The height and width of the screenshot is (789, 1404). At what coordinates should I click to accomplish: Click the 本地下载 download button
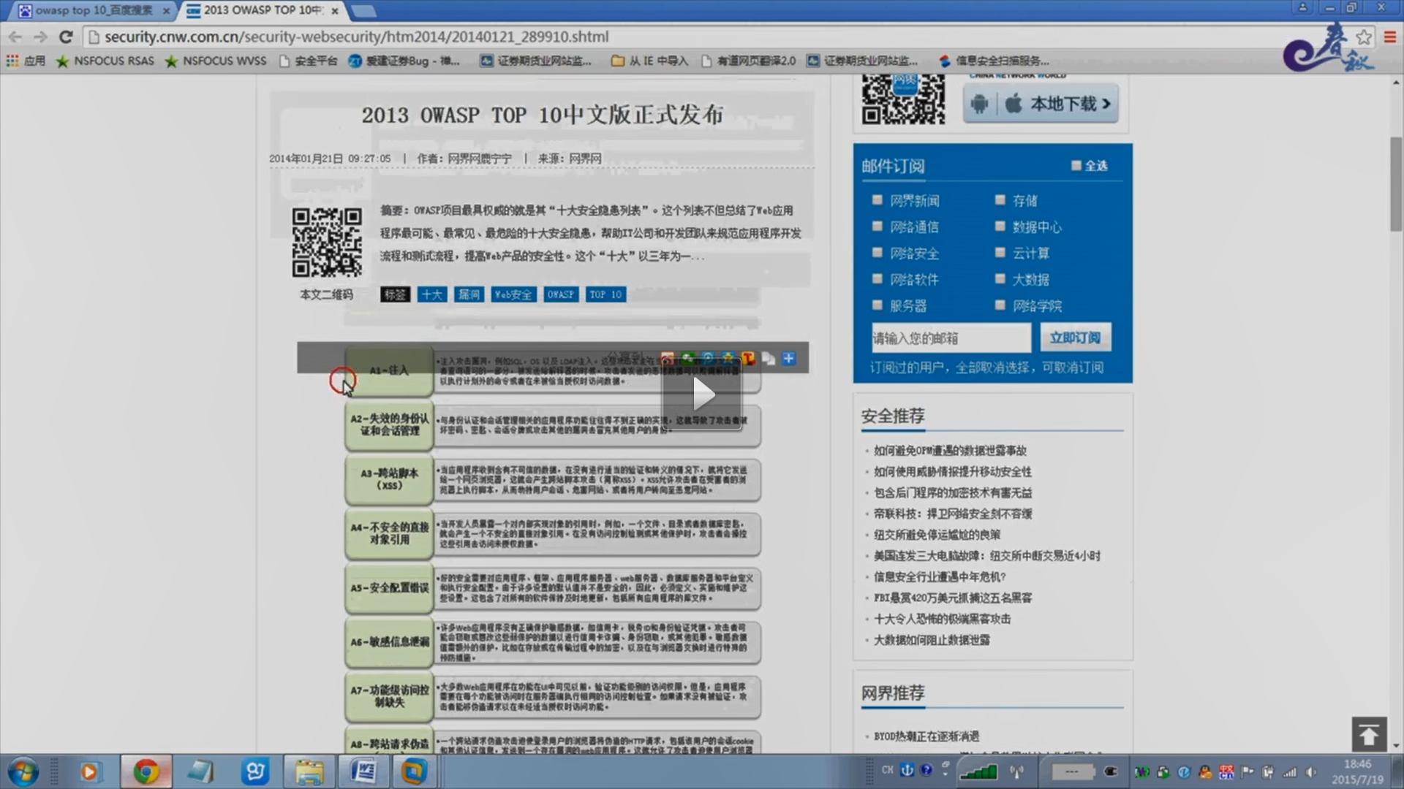pos(1041,104)
